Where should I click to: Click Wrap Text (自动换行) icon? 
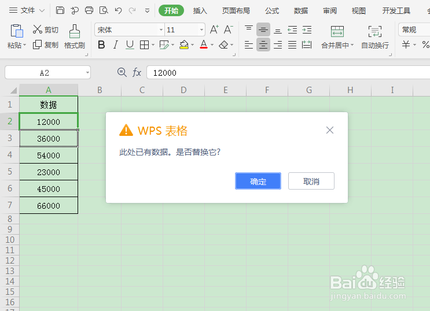point(375,32)
